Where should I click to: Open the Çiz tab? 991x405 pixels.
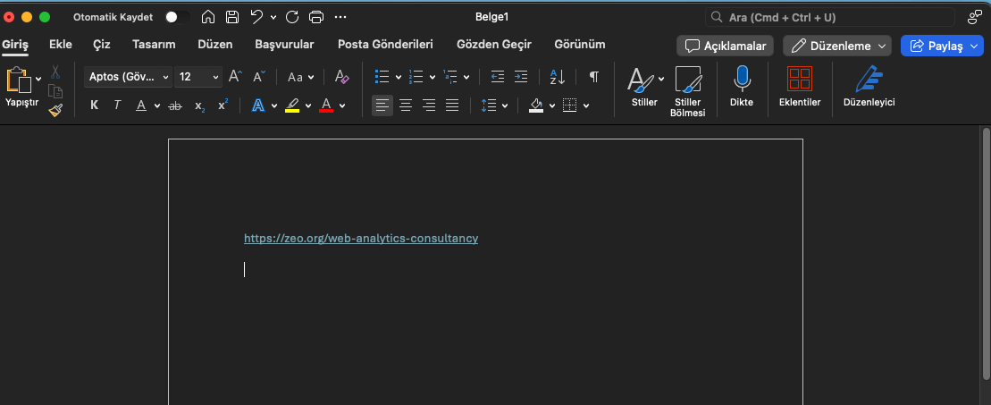tap(102, 45)
